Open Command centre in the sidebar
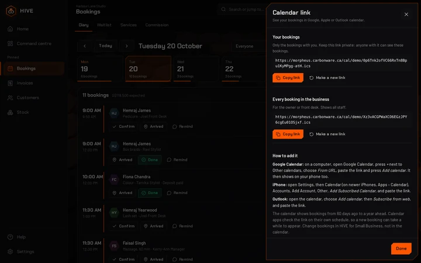The image size is (421, 263). tap(32, 43)
